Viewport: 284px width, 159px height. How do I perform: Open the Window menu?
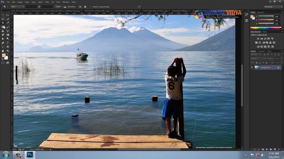tap(66, 2)
